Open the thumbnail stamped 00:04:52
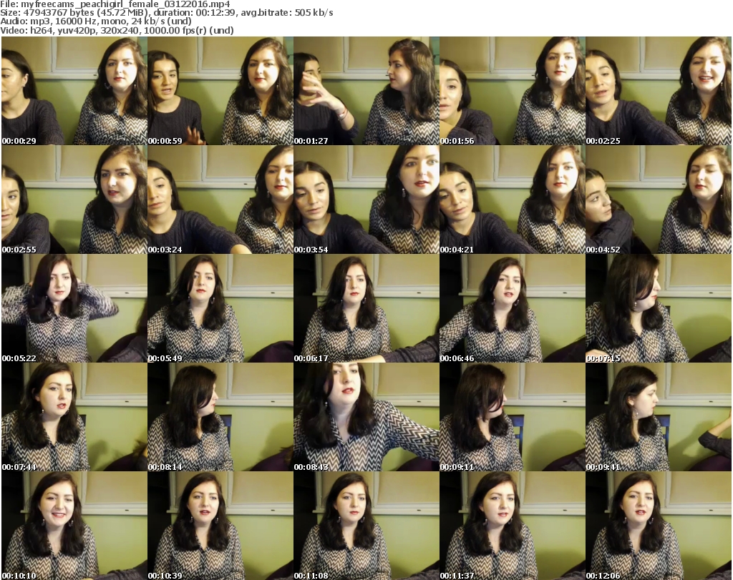This screenshot has width=733, height=580. (x=659, y=200)
